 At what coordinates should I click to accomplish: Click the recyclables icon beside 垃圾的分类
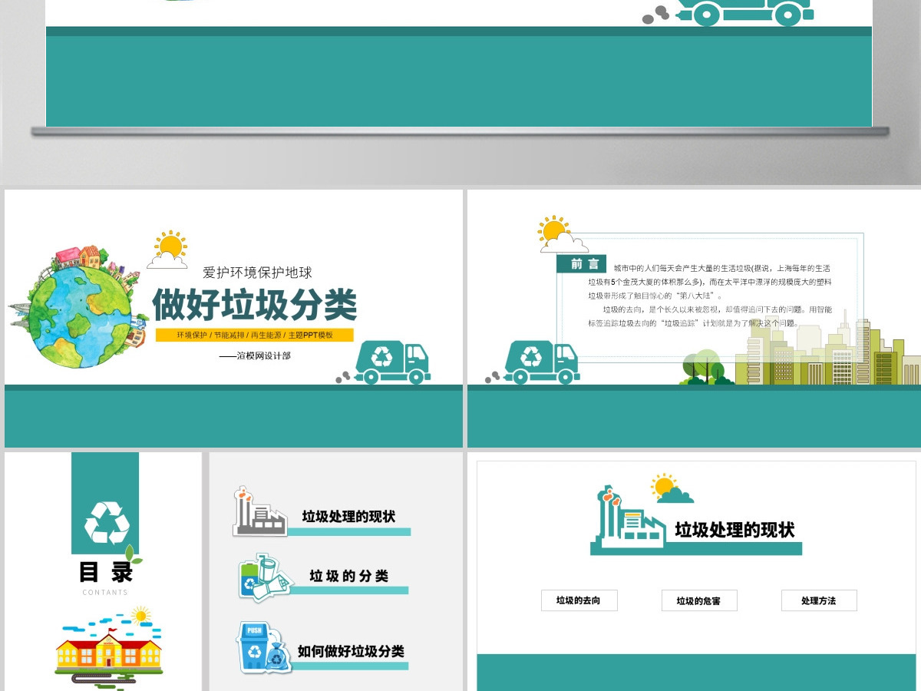pos(265,577)
